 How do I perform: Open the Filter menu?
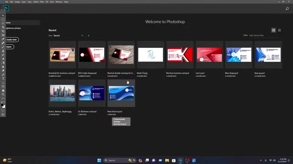pos(42,2)
